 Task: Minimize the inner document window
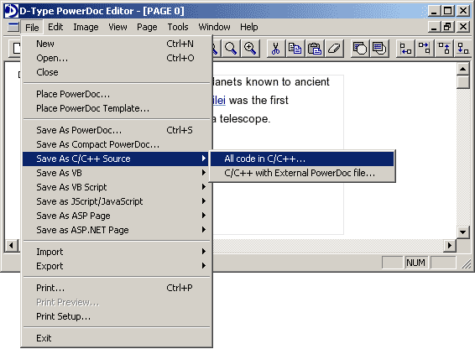(435, 27)
